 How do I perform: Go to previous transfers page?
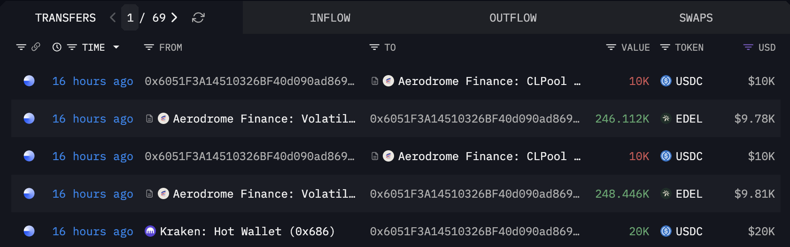tap(113, 18)
